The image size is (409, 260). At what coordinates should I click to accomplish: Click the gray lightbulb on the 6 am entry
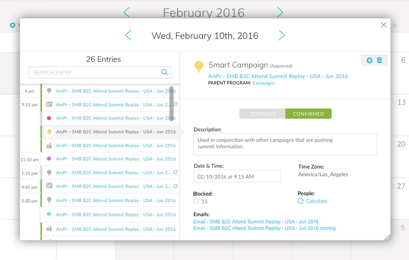[49, 91]
